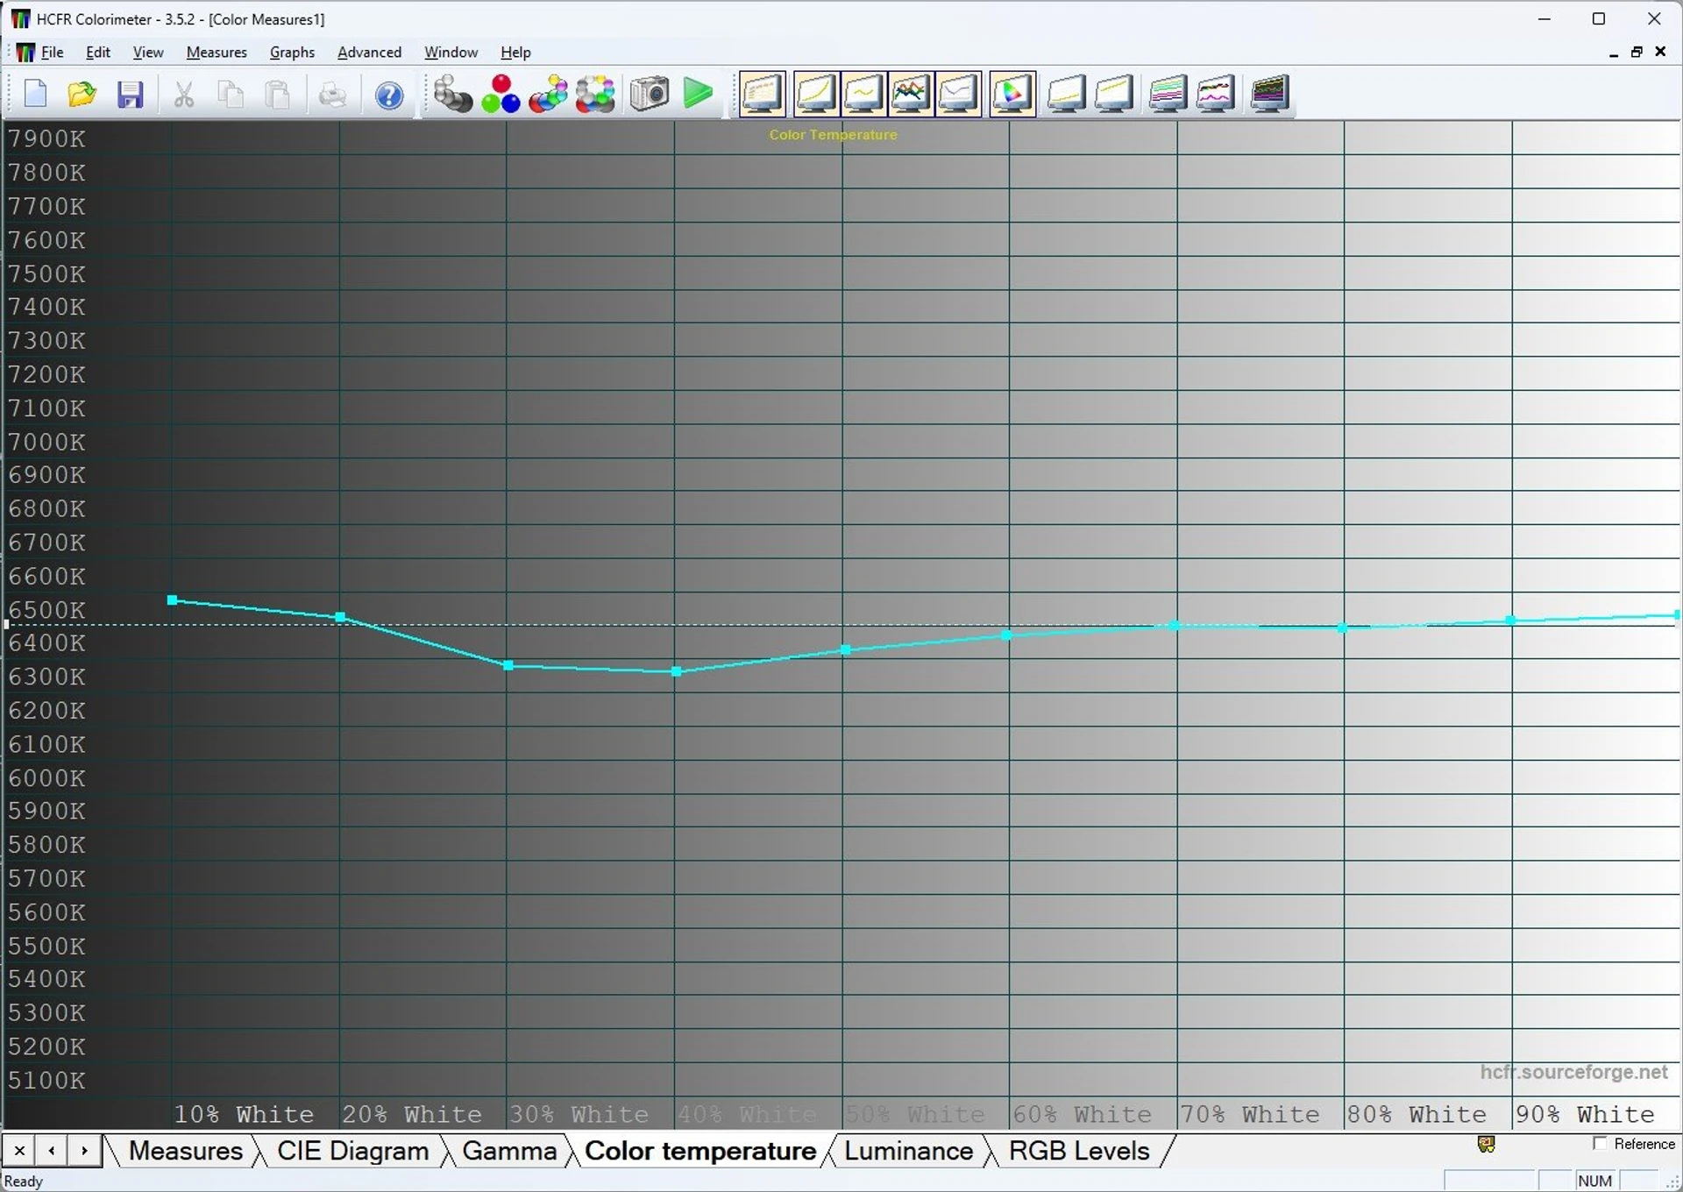Click the data point at 80% White

click(x=1342, y=628)
